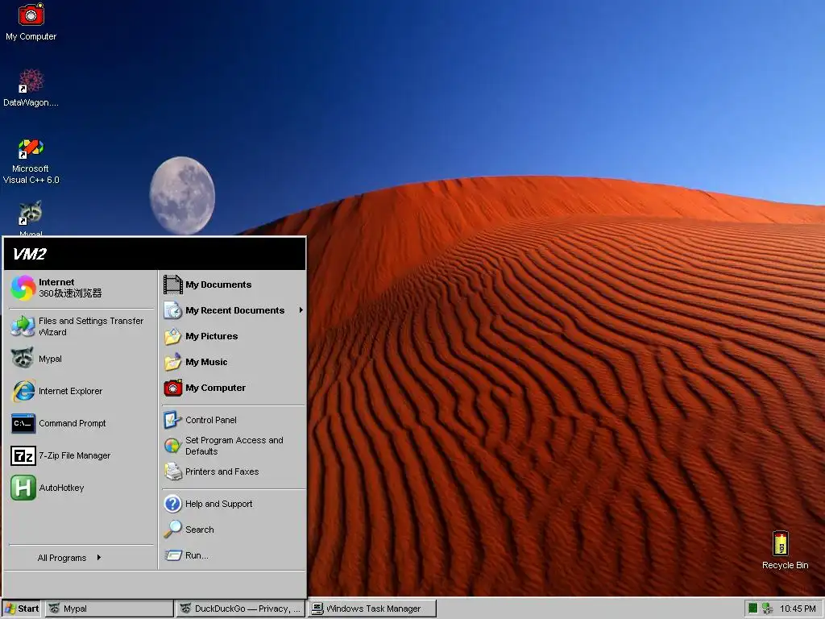Click green tray icon beside clock
The height and width of the screenshot is (619, 825).
[x=753, y=609]
